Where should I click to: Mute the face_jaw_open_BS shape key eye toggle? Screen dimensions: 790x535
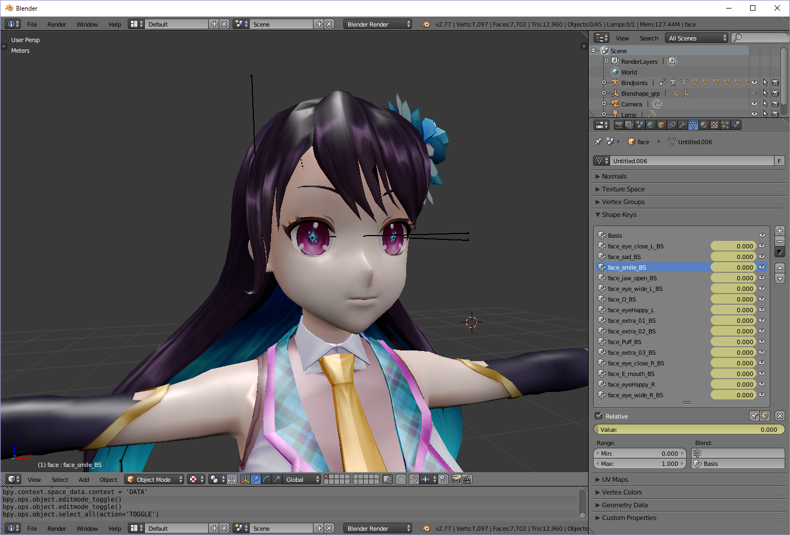762,278
